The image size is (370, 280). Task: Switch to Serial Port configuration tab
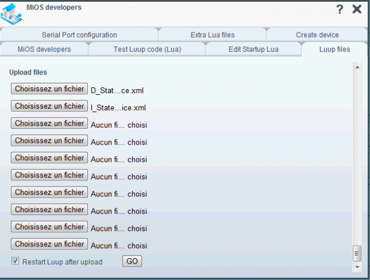[x=79, y=35]
